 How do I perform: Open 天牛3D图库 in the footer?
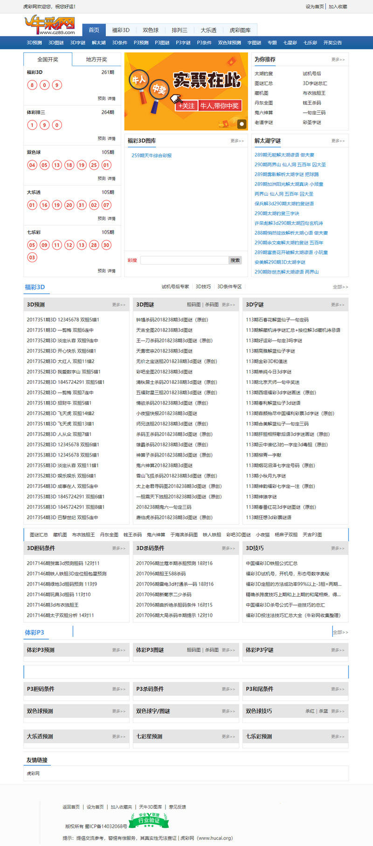[150, 807]
